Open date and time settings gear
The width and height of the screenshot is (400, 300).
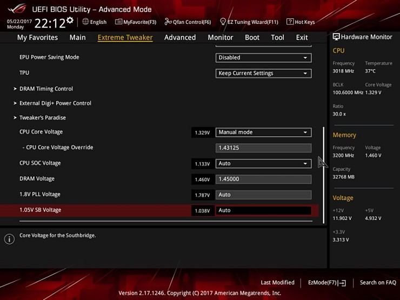[70, 20]
